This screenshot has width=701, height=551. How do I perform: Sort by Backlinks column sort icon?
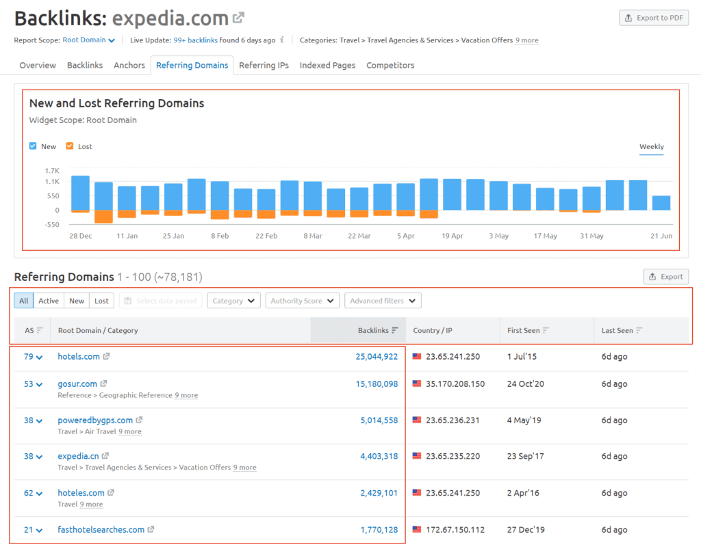coord(395,330)
